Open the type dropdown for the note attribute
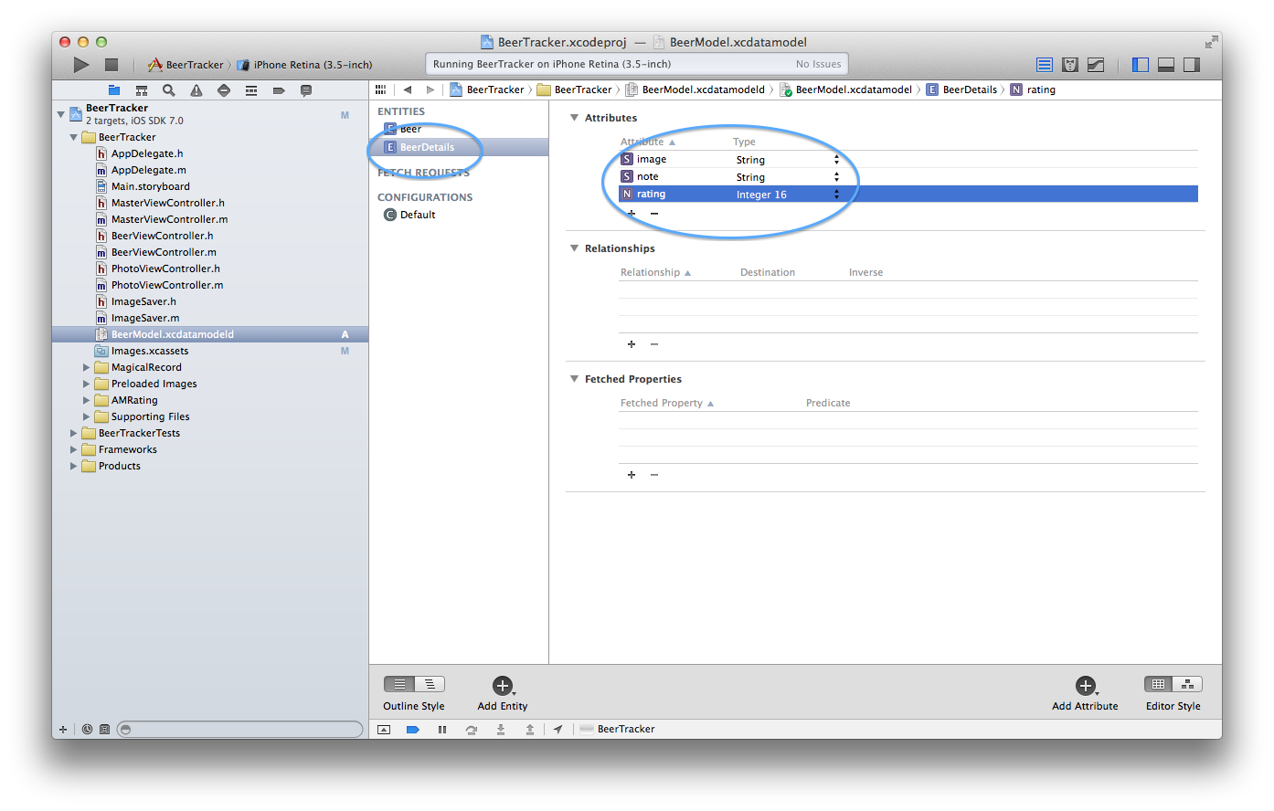The image size is (1274, 811). click(x=836, y=177)
